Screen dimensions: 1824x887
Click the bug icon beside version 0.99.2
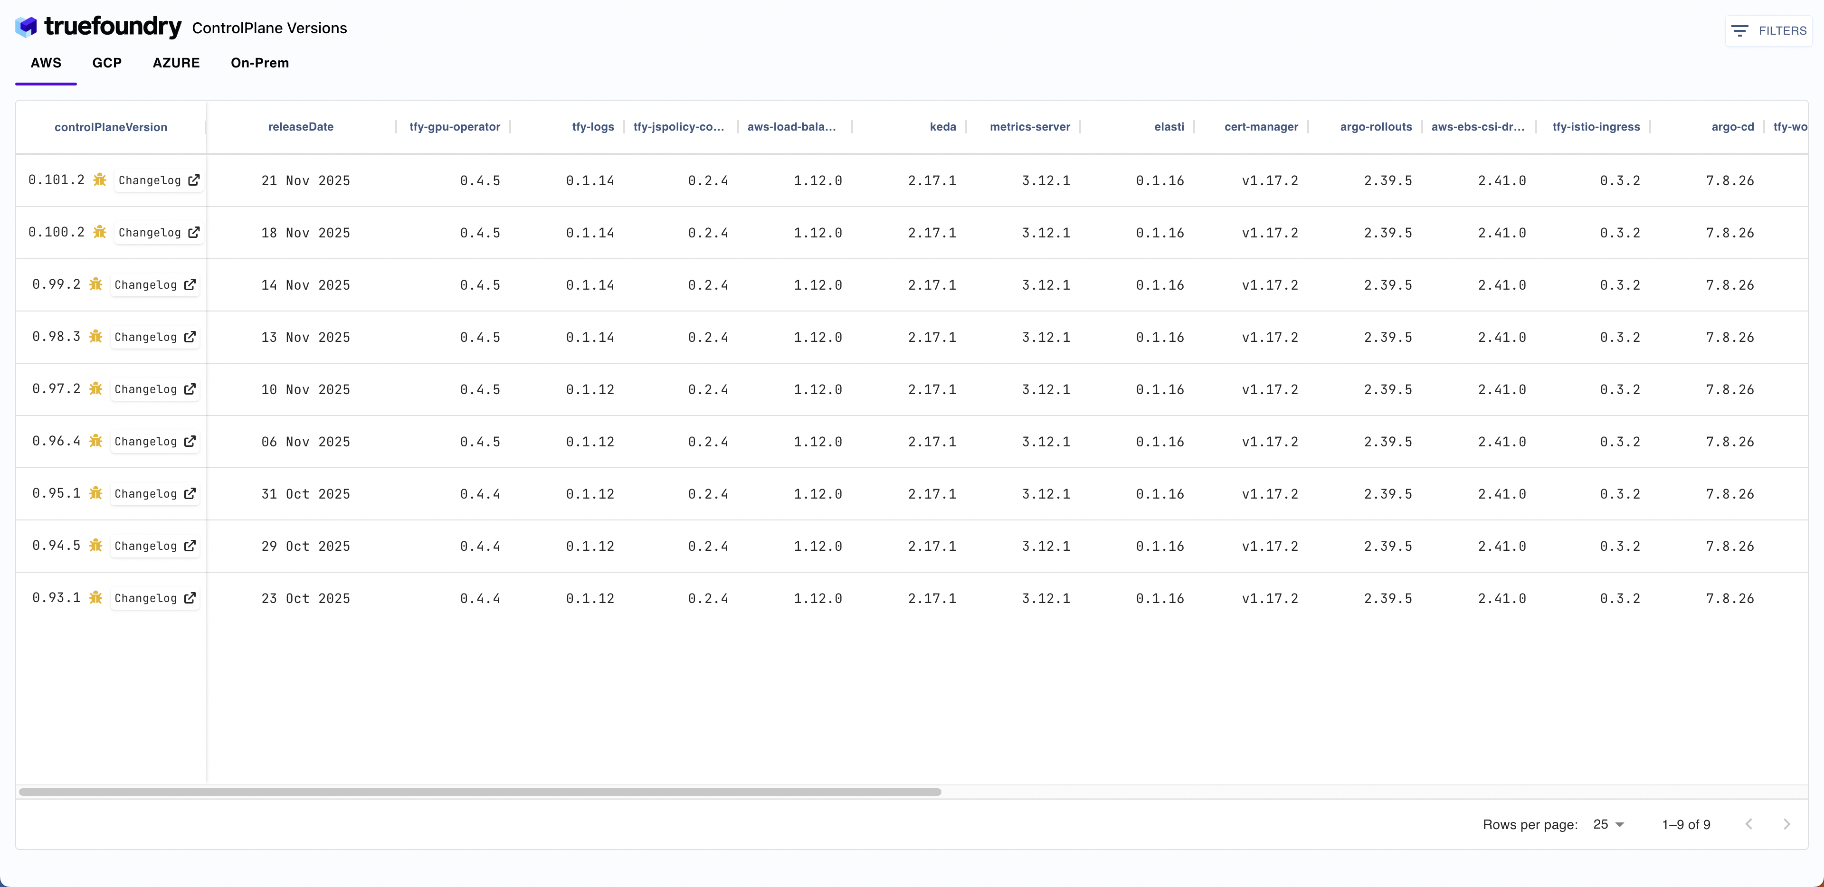tap(95, 284)
